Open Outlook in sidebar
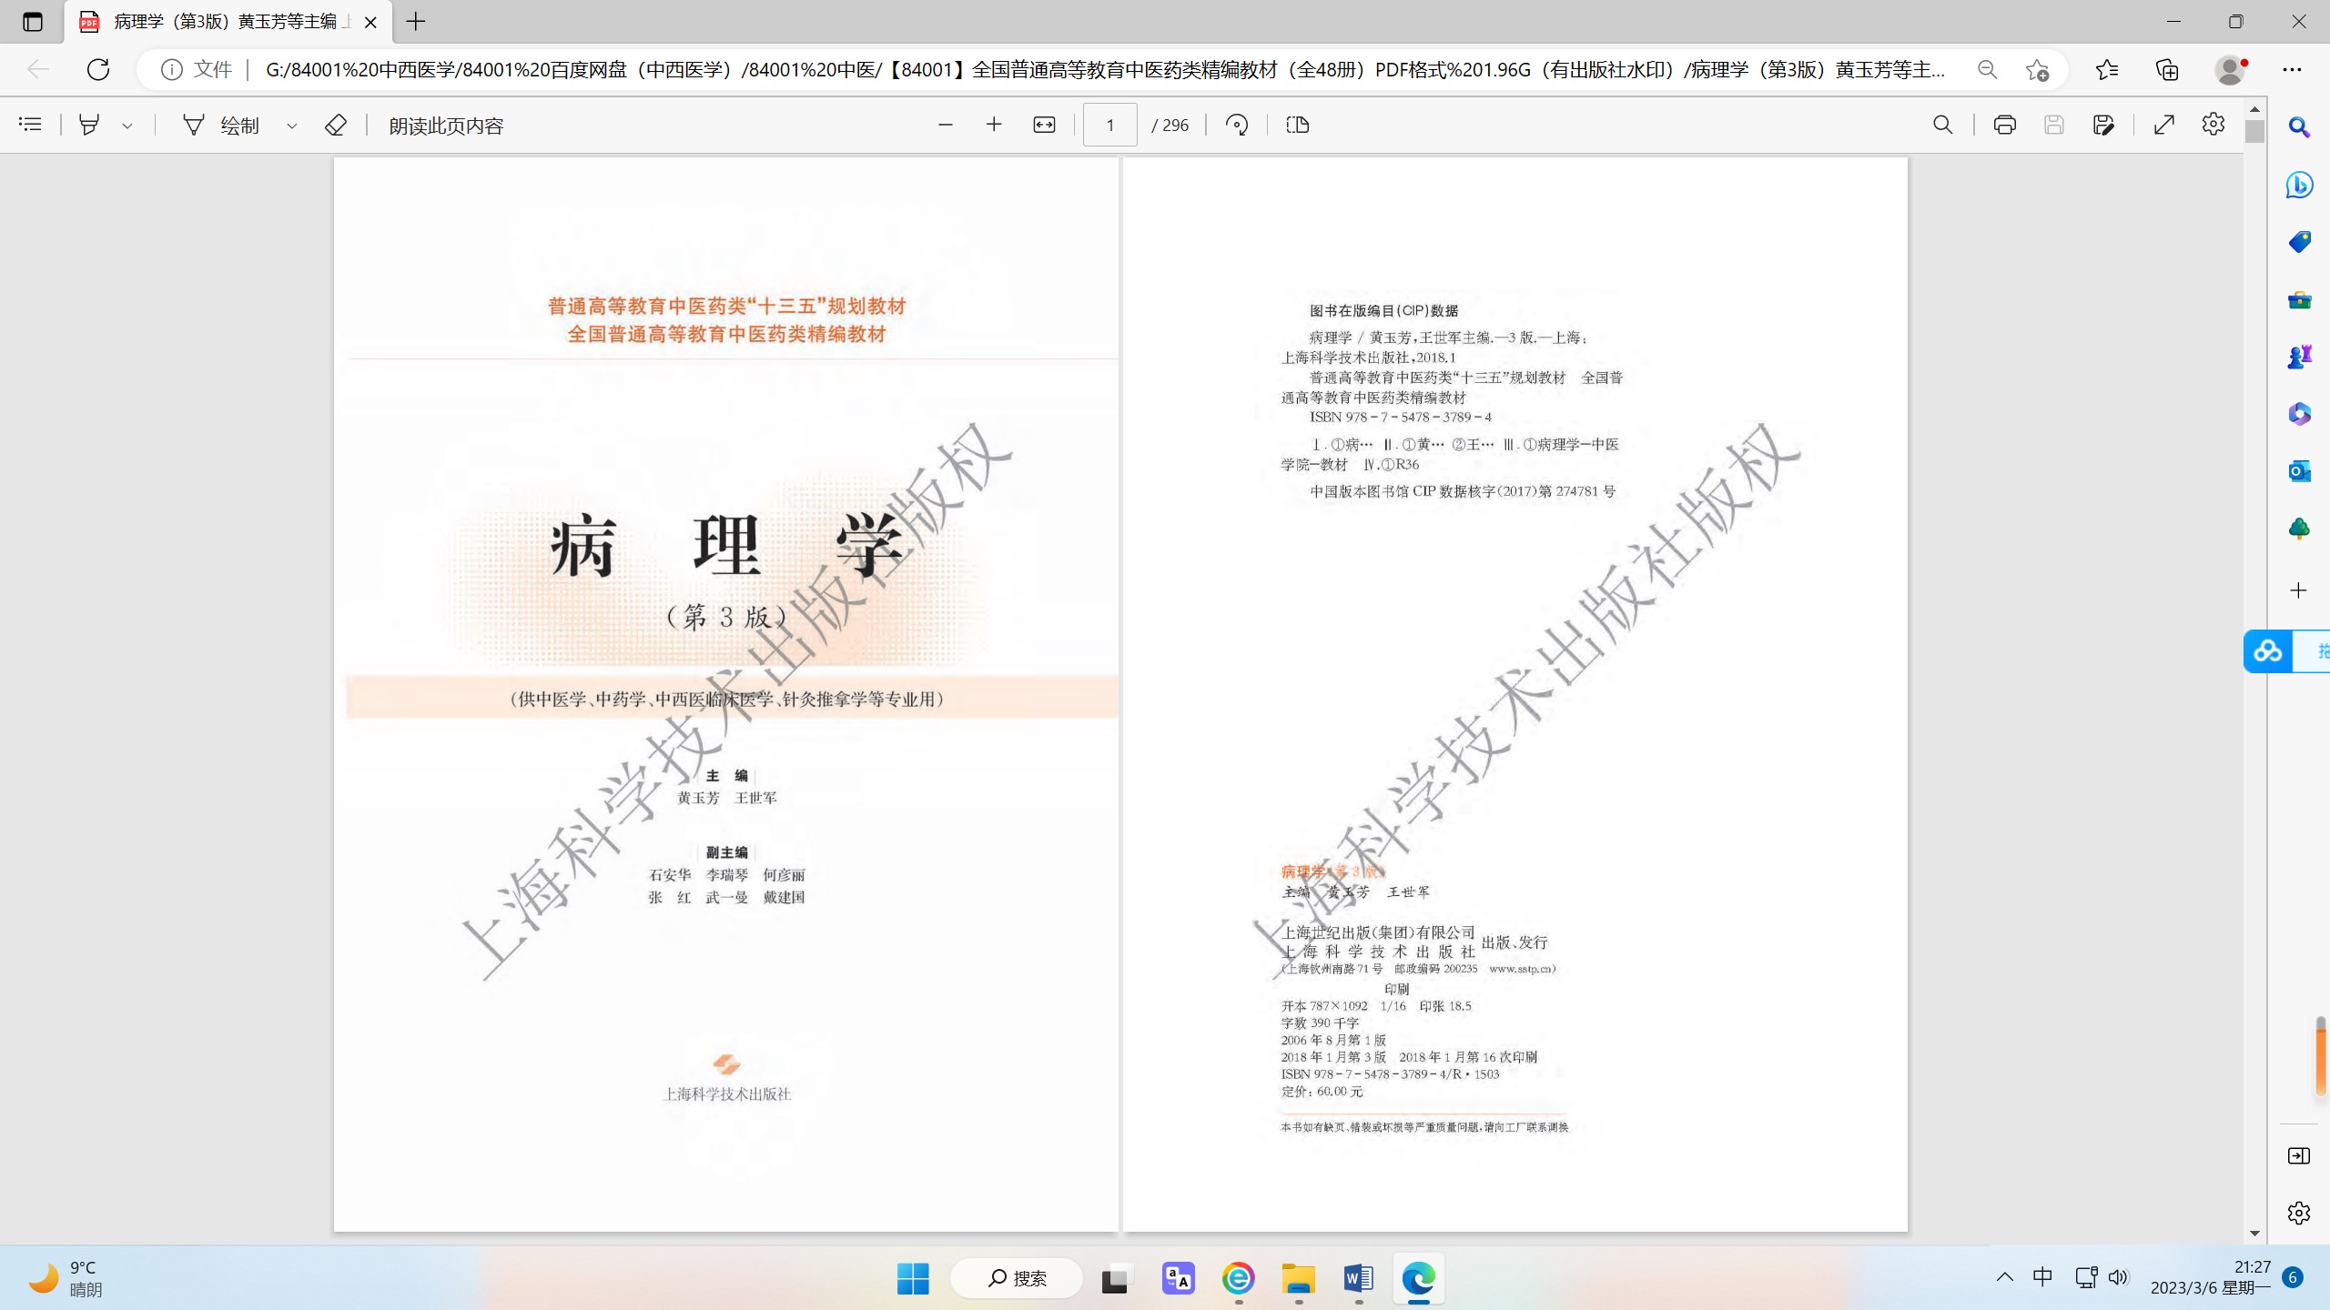 click(2299, 471)
